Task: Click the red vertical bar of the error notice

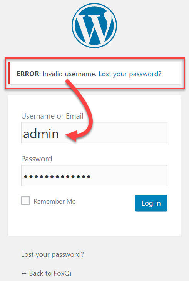Action: pos(9,73)
